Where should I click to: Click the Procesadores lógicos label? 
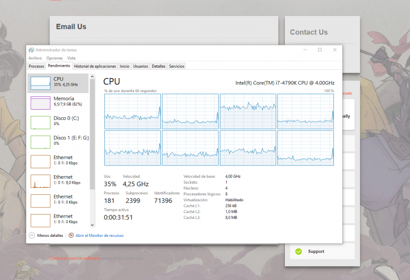(202, 194)
